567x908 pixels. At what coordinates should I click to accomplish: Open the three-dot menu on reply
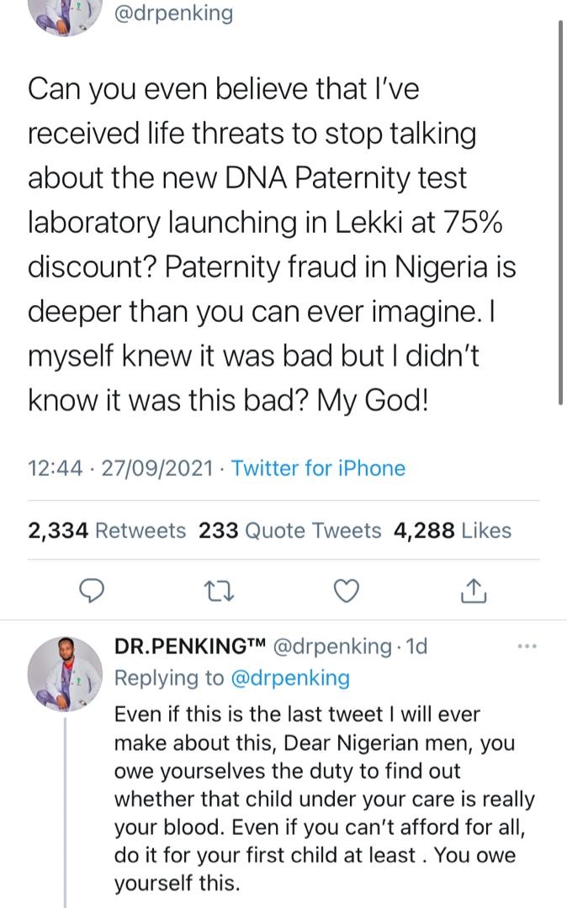[526, 647]
